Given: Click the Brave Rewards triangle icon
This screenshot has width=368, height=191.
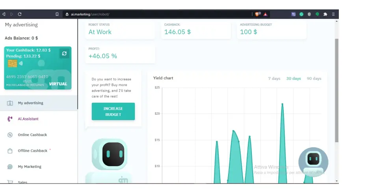Looking at the screenshot, I should (x=265, y=14).
